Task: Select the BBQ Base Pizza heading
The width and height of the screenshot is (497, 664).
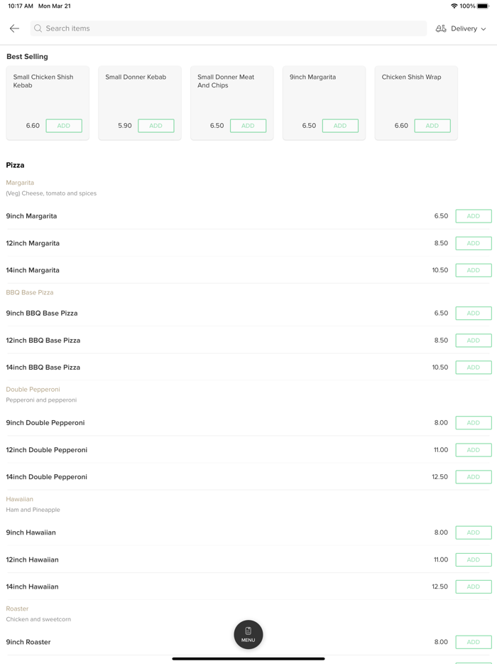Action: click(x=30, y=292)
